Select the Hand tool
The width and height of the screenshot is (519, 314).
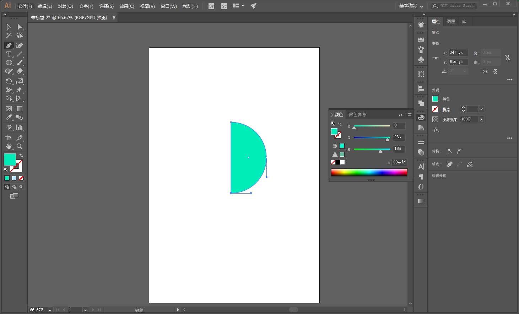click(x=9, y=146)
